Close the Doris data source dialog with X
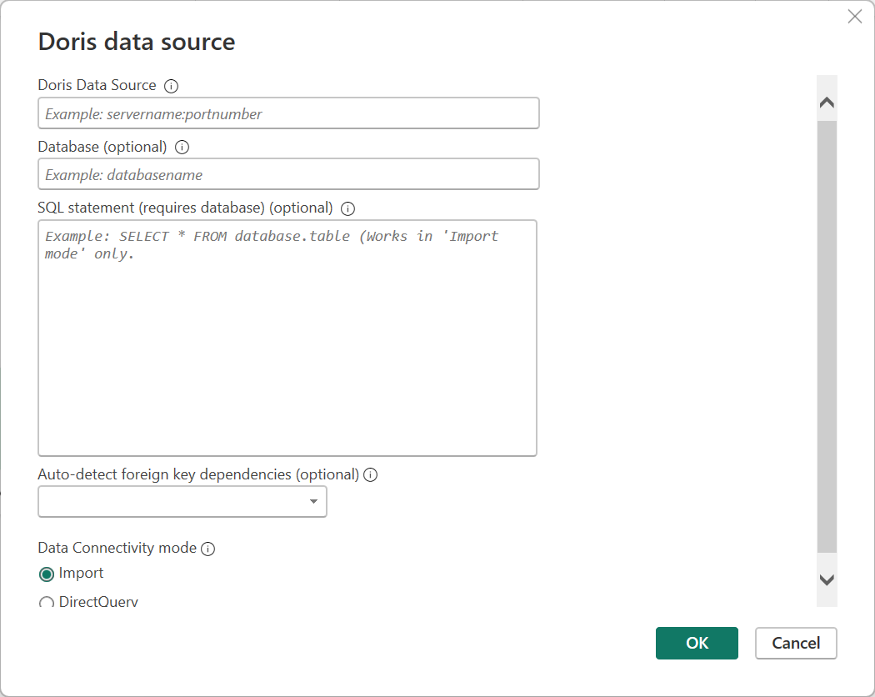This screenshot has width=875, height=697. click(854, 17)
